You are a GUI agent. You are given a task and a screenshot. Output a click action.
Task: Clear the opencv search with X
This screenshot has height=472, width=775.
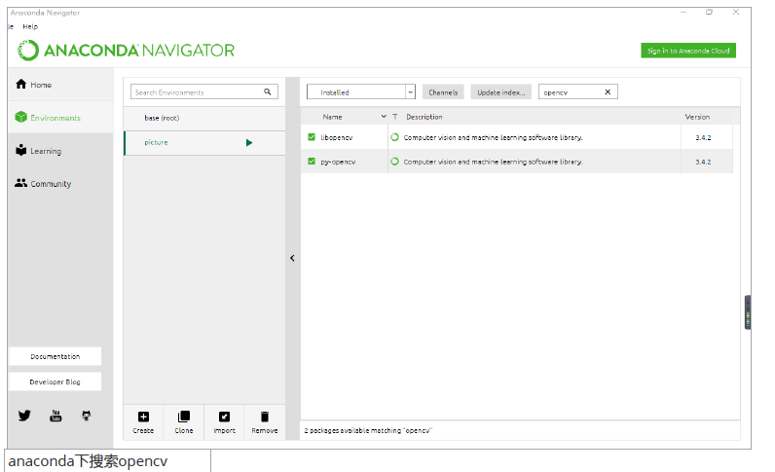[x=608, y=91]
